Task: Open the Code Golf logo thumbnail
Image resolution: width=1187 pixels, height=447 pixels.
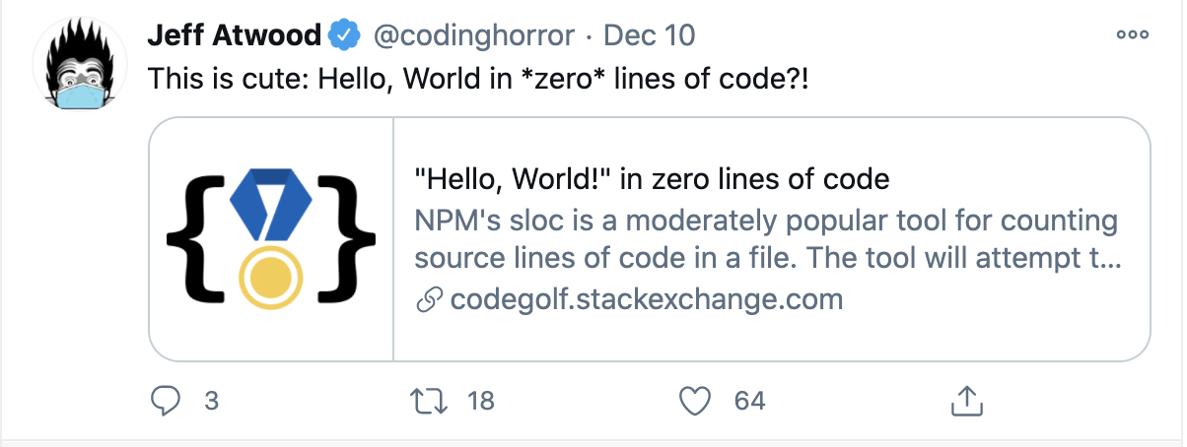Action: (271, 239)
